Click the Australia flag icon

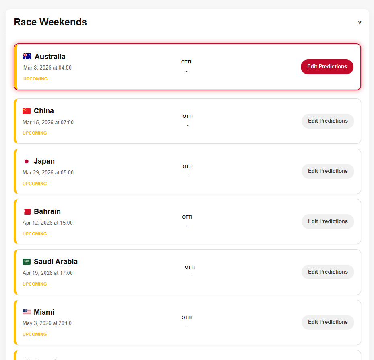click(27, 57)
